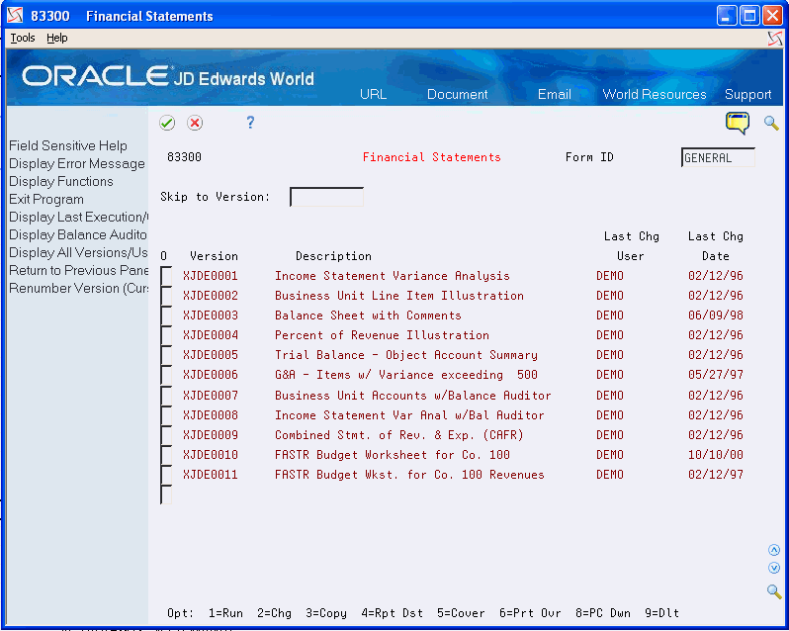Select Field Sensitive Help in sidebar

pos(68,146)
